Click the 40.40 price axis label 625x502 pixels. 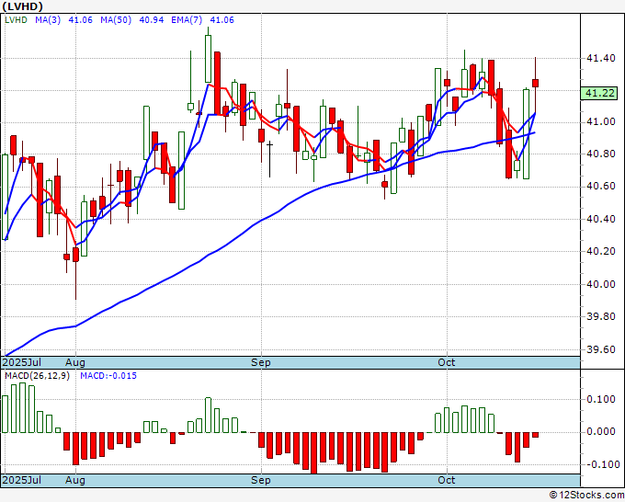601,219
